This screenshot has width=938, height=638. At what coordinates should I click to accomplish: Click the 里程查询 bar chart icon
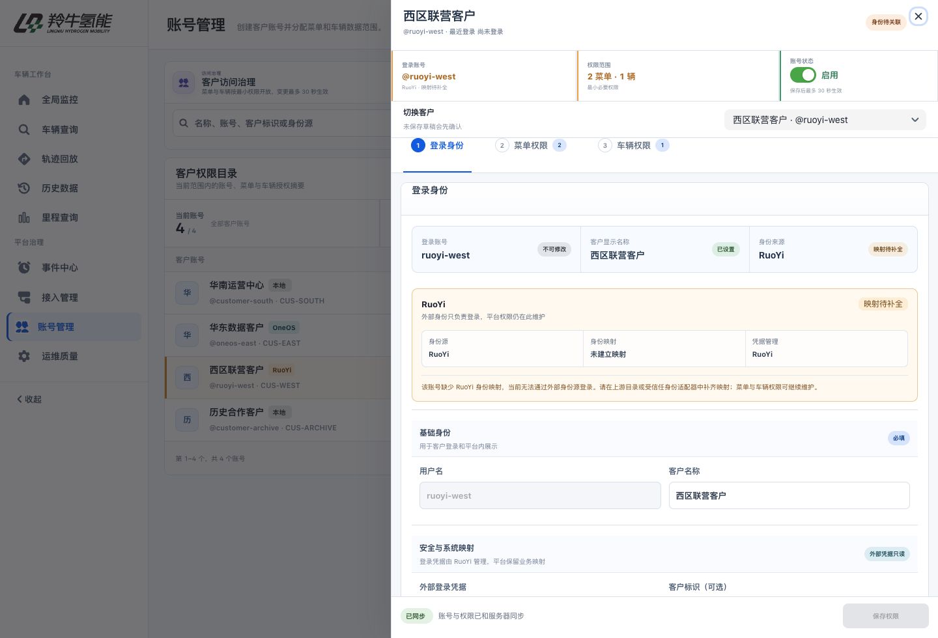click(x=24, y=217)
